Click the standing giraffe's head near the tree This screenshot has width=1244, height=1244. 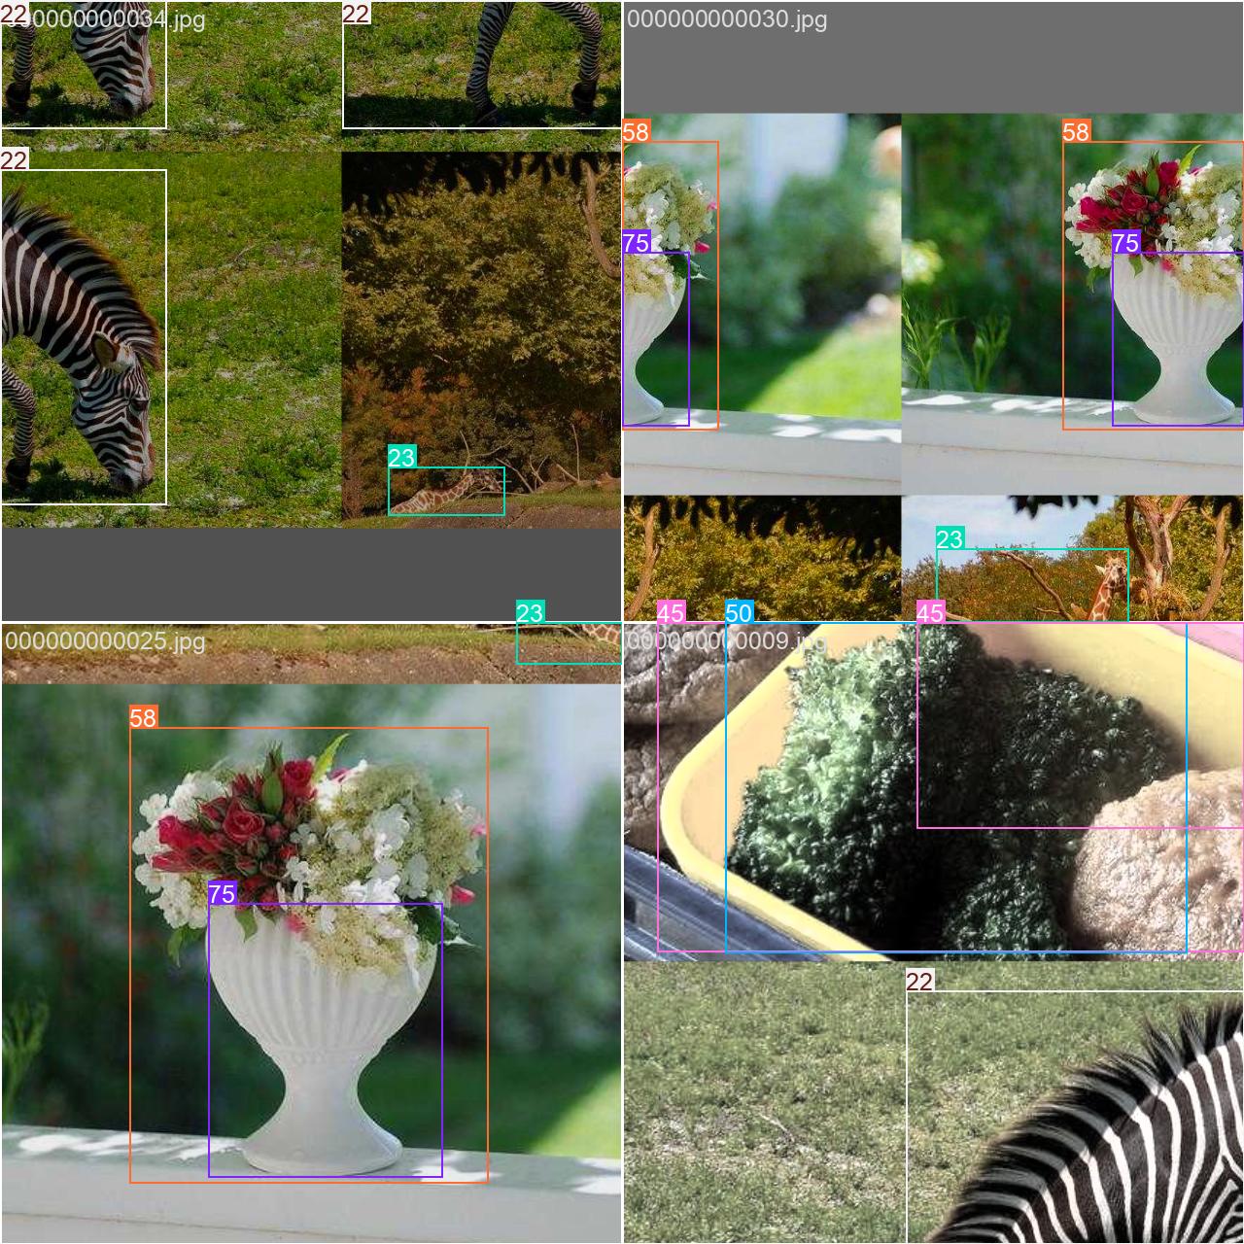coord(1108,569)
